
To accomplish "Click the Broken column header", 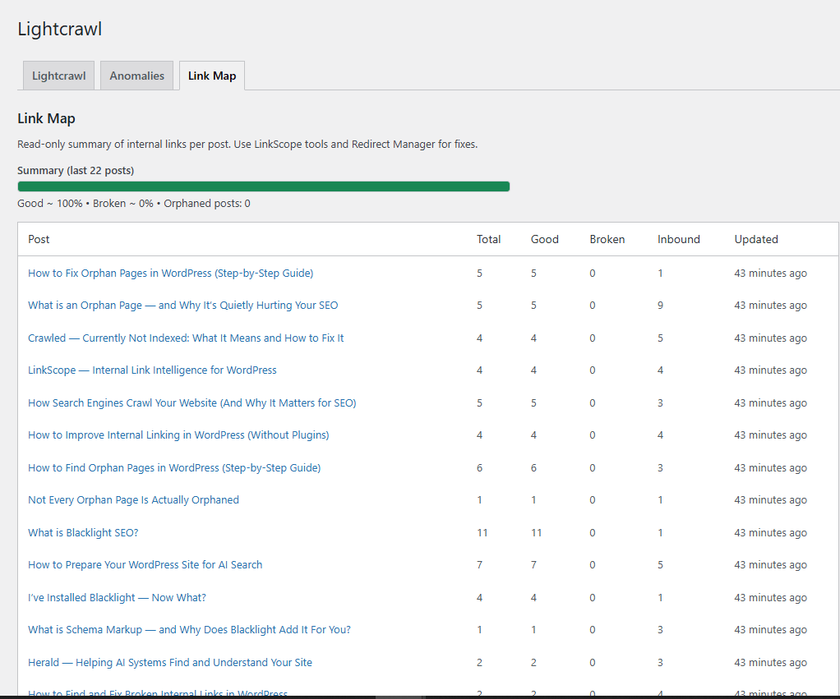I will click(607, 239).
